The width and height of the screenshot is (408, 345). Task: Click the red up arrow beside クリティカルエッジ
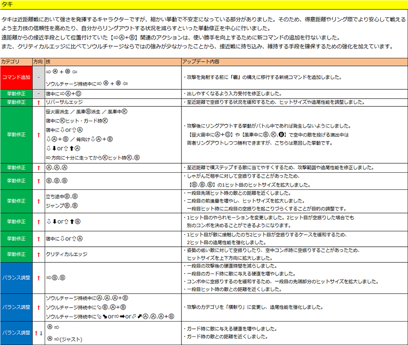click(38, 254)
